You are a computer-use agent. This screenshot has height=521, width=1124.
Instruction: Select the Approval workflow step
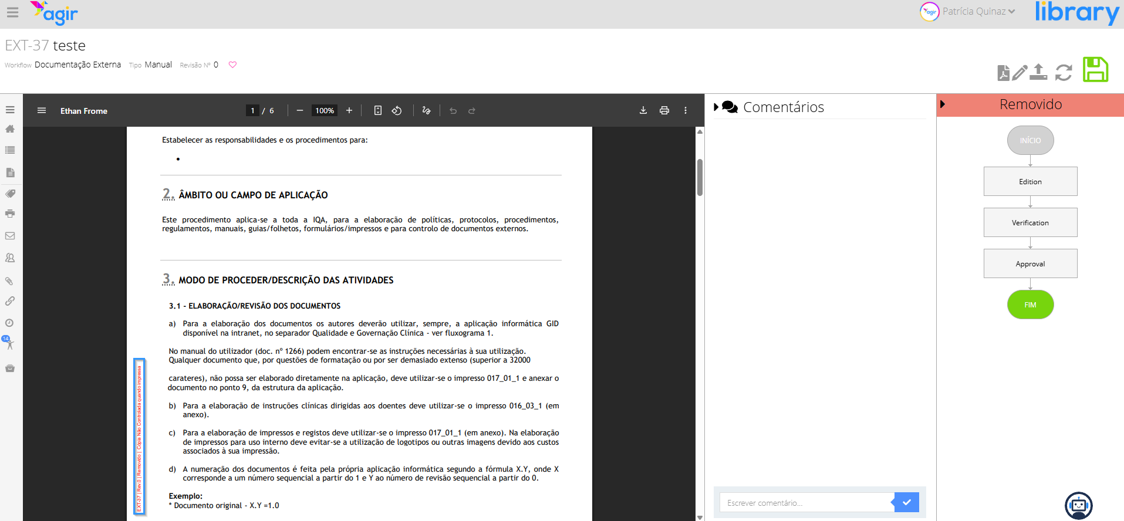pyautogui.click(x=1031, y=263)
